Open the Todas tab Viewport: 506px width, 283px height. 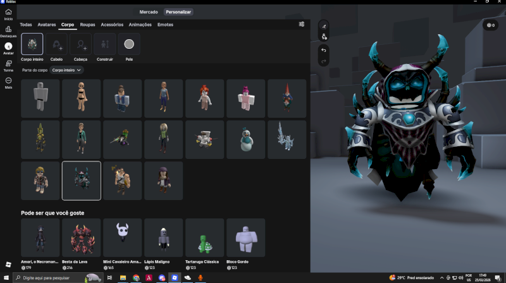pos(26,25)
